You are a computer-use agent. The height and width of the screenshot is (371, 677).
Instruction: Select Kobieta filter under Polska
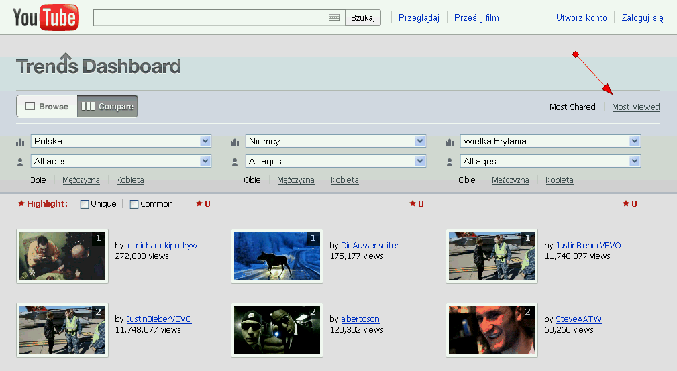click(130, 180)
